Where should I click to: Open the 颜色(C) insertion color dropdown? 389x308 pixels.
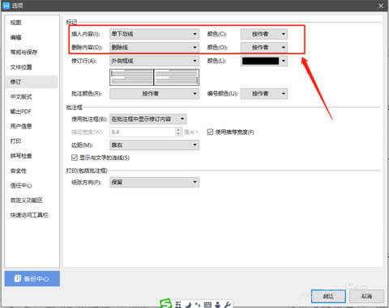[x=264, y=34]
